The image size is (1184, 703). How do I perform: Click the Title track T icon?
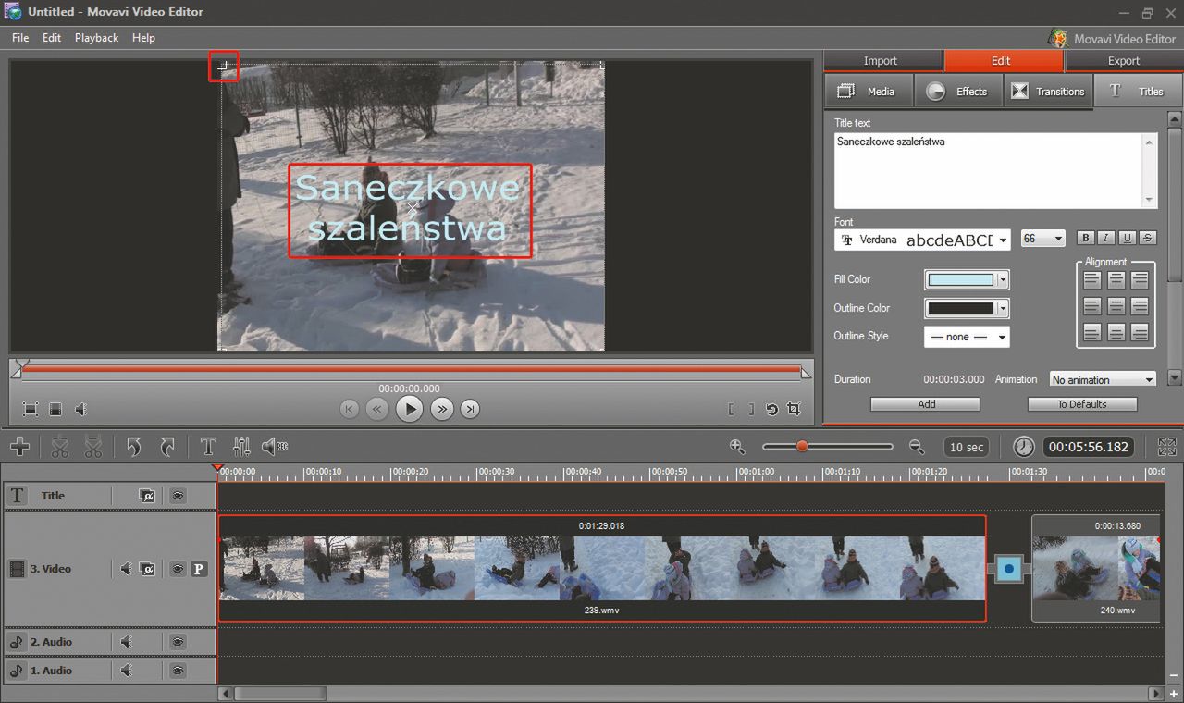17,496
